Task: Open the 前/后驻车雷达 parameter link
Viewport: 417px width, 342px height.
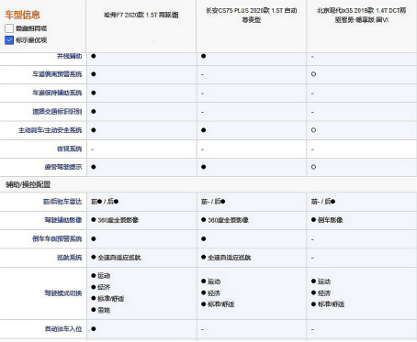Action: tap(62, 202)
